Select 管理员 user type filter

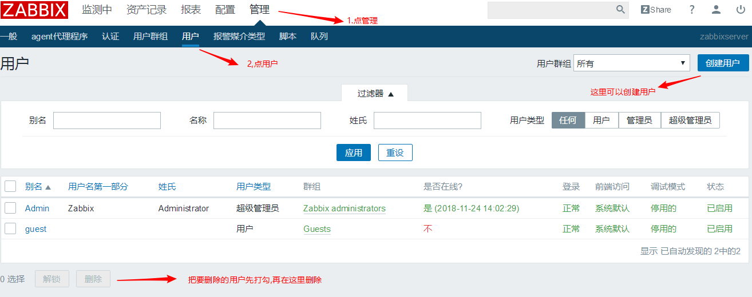[639, 121]
